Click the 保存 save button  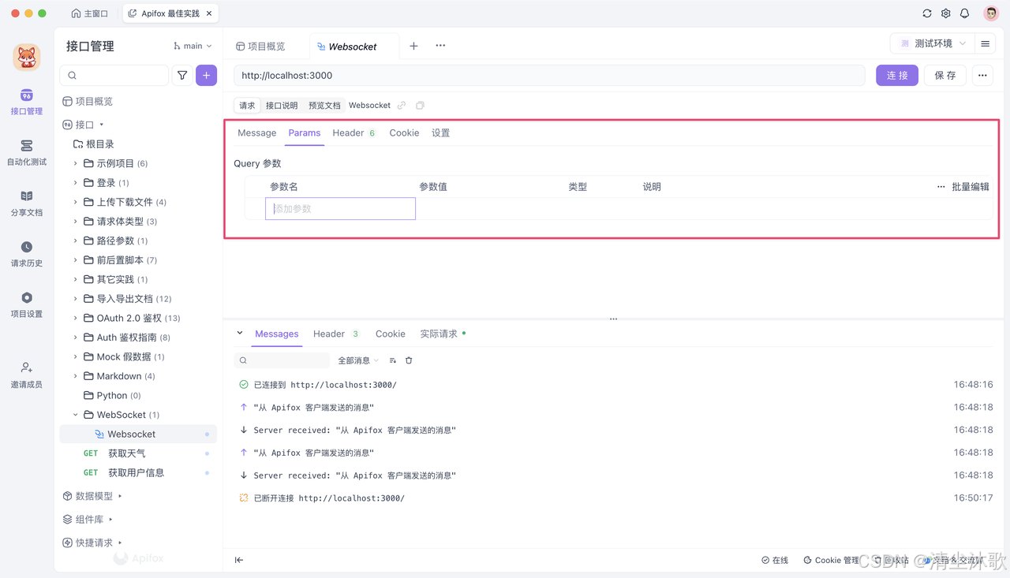click(944, 75)
